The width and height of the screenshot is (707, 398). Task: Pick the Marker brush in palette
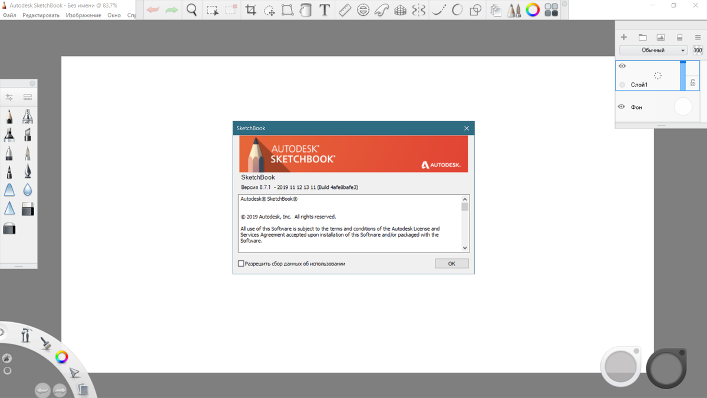9,135
